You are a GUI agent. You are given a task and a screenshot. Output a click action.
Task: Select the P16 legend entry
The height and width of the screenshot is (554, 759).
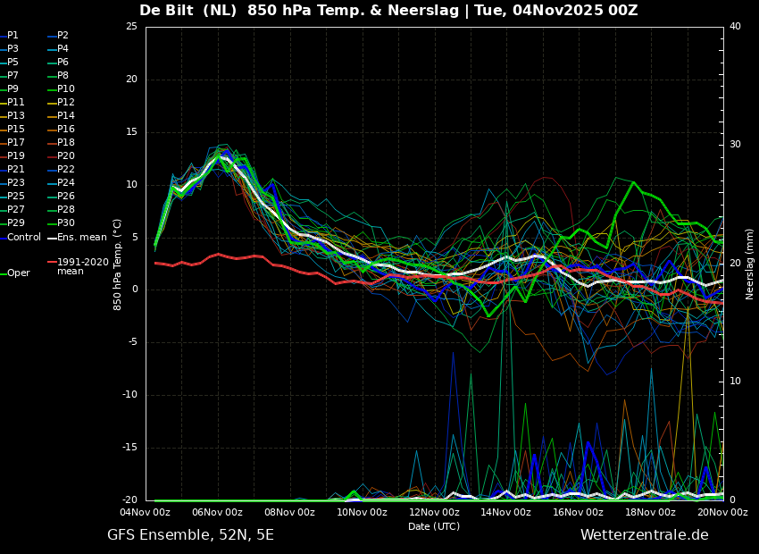(66, 130)
